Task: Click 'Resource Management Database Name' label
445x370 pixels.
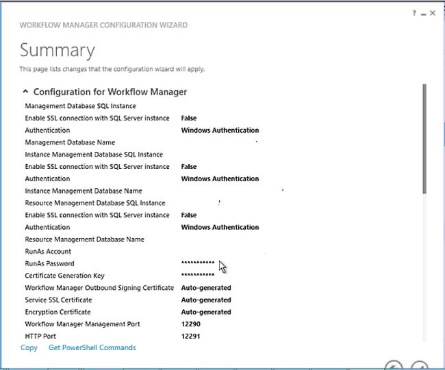Action: pos(85,239)
